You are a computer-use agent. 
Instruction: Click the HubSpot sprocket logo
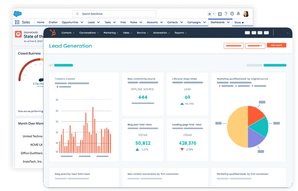[53, 33]
